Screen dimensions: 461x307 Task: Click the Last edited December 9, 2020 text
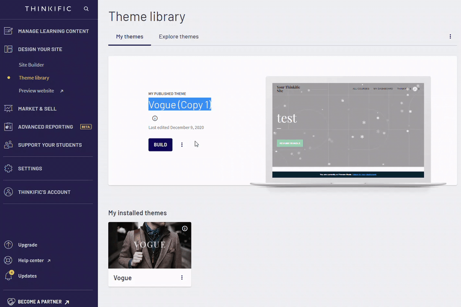tap(176, 127)
